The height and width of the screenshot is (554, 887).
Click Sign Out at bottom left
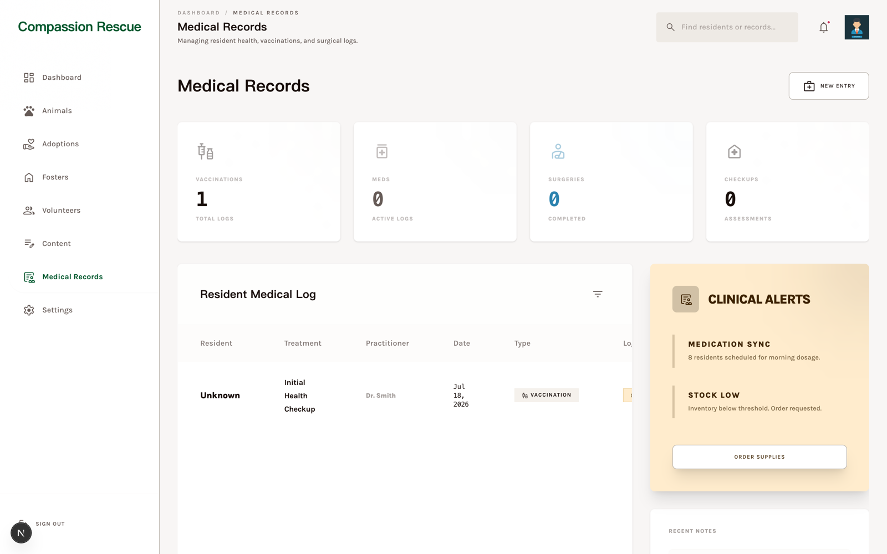pos(50,524)
